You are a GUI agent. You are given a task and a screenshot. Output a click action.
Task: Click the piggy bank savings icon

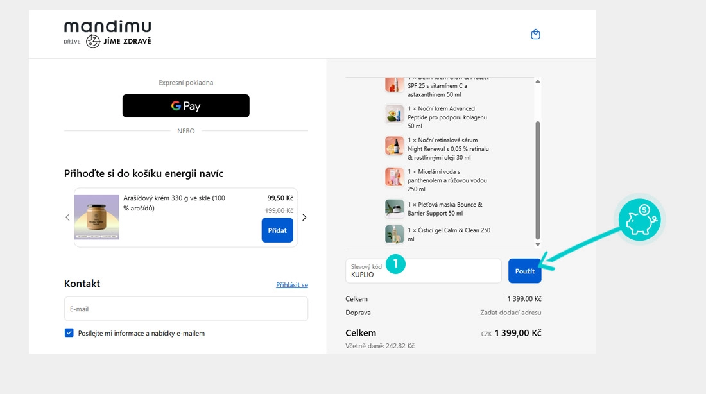coord(639,219)
